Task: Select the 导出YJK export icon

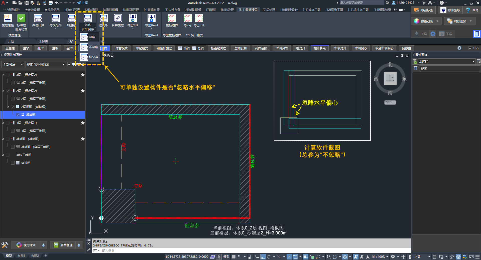Action: click(133, 19)
